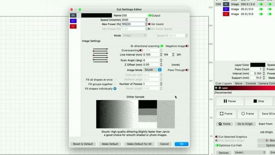Click the Pause button in Laser panel

coord(229,101)
